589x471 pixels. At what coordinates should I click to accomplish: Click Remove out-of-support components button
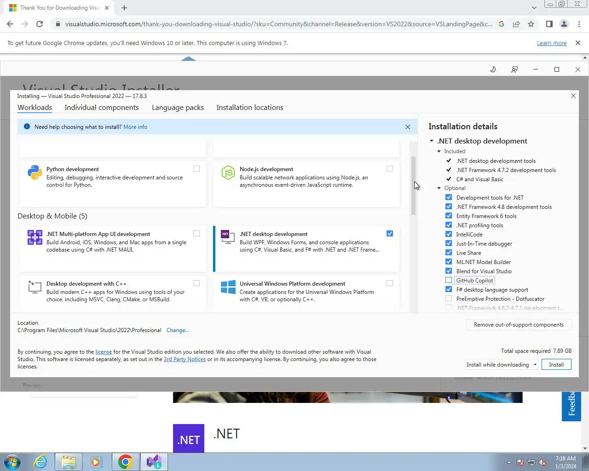click(x=519, y=325)
